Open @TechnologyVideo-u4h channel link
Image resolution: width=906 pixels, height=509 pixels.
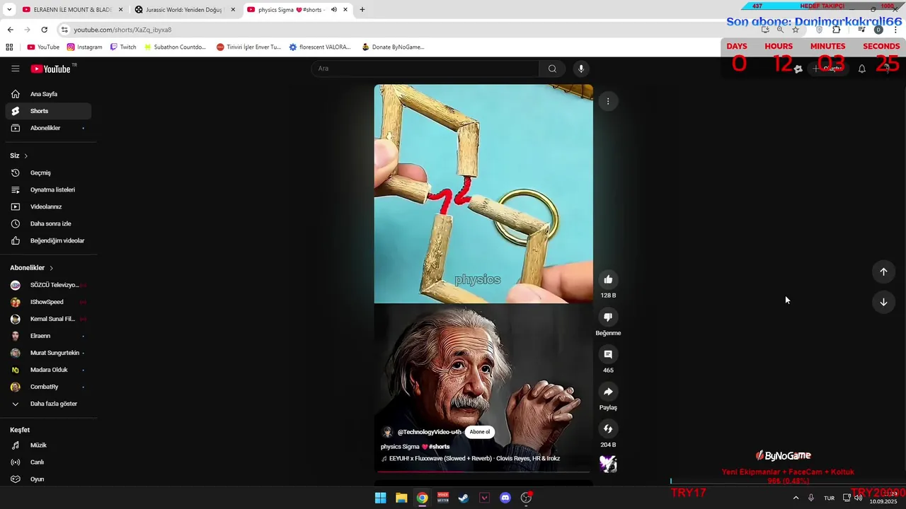(429, 432)
